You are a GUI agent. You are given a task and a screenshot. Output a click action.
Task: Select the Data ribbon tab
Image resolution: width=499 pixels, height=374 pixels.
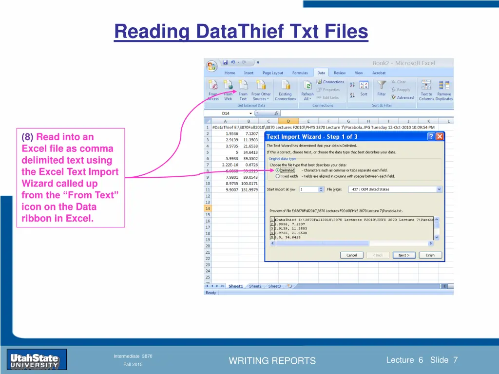tap(321, 73)
